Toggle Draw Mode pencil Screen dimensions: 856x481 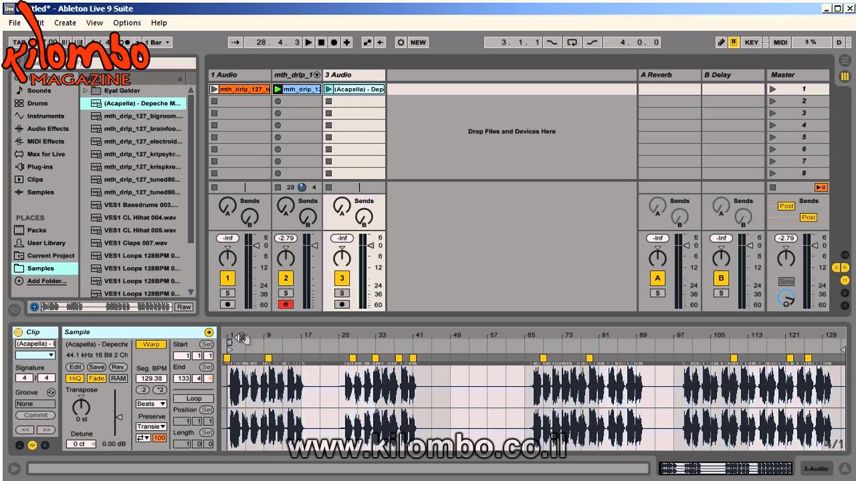coord(721,42)
